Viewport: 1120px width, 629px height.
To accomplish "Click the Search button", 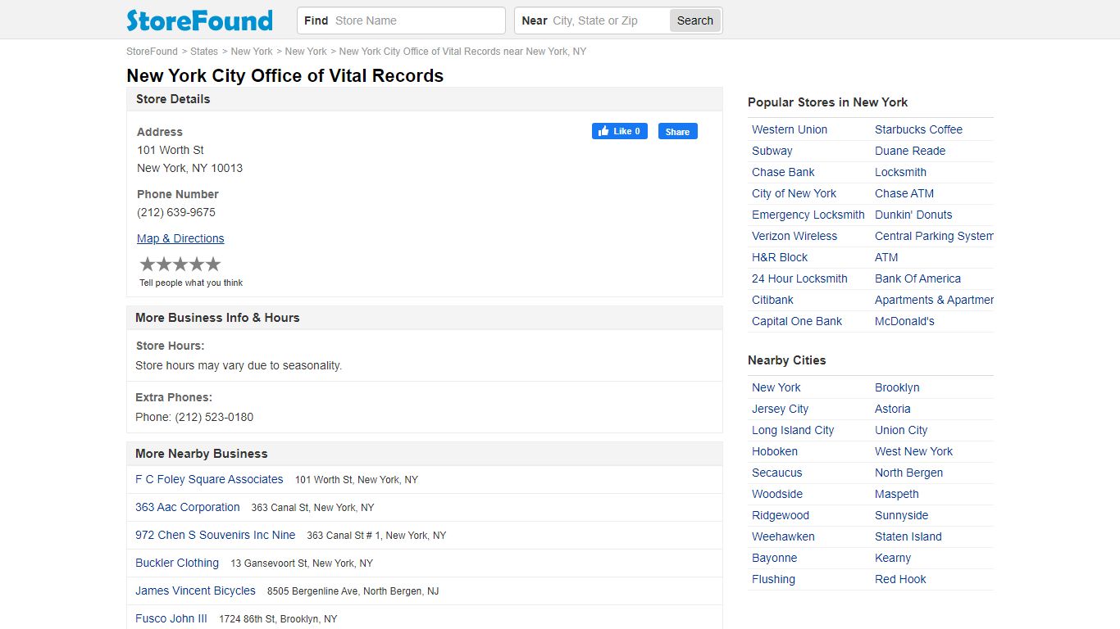I will pyautogui.click(x=695, y=20).
